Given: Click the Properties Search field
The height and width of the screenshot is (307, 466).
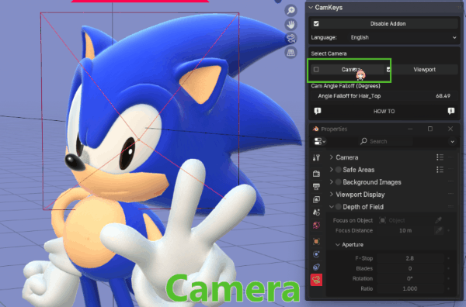Looking at the screenshot, I should point(385,142).
